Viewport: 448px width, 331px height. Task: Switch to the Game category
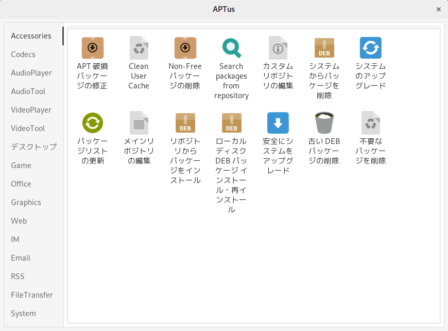[33, 165]
